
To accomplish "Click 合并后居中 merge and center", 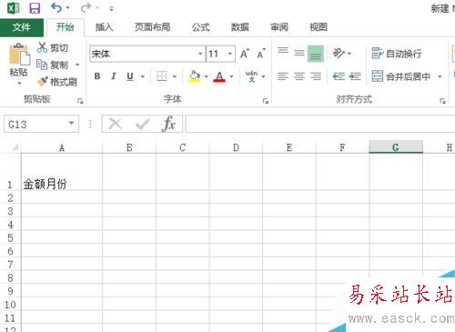I will point(401,76).
